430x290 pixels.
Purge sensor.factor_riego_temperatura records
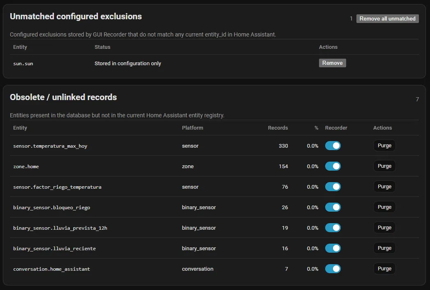click(x=384, y=187)
